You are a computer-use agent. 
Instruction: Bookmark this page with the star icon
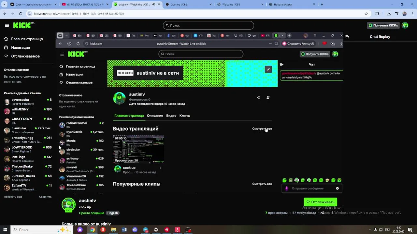pyautogui.click(x=366, y=14)
